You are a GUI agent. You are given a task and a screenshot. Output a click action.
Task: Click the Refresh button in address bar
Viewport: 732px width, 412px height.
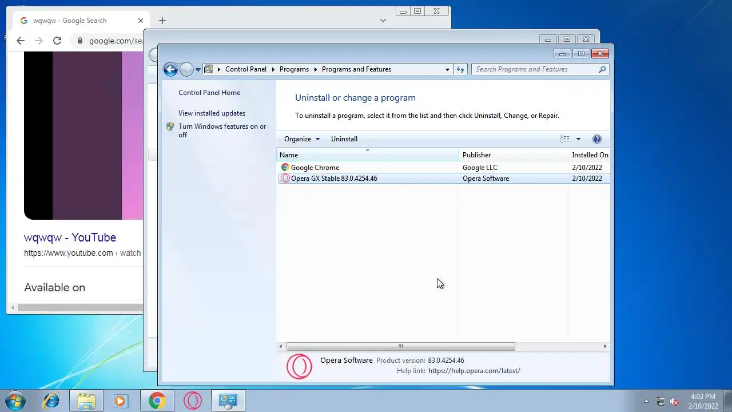point(460,69)
